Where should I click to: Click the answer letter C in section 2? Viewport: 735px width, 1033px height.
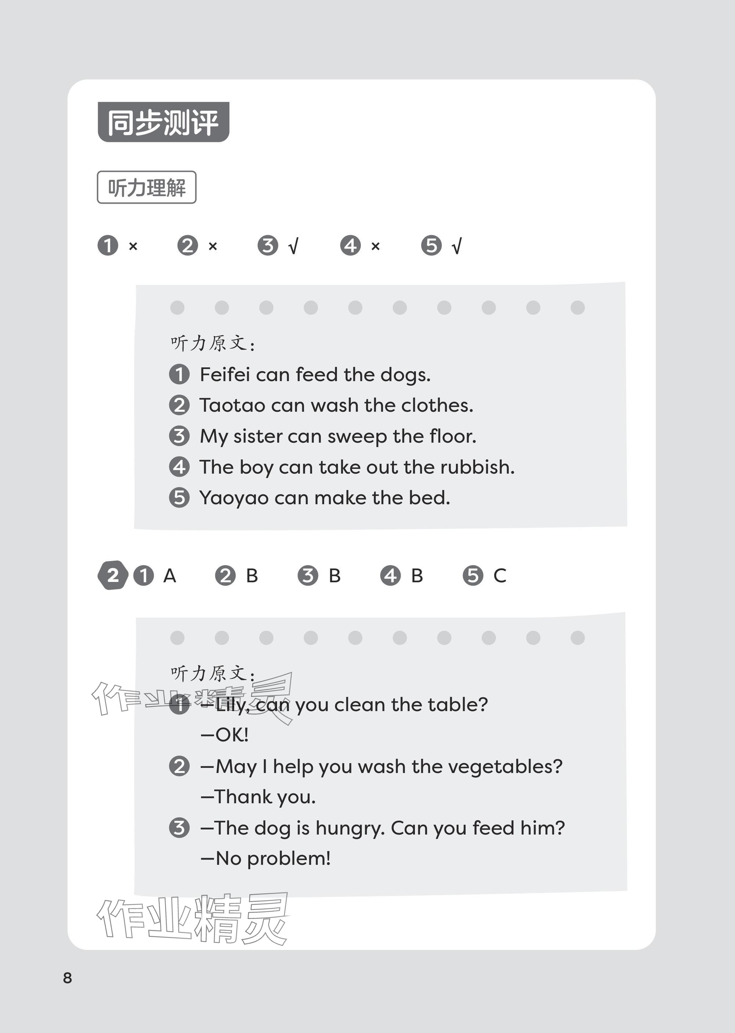[500, 576]
